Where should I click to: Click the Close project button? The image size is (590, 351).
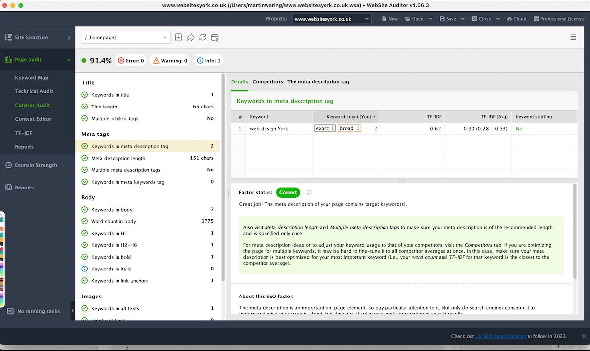tap(481, 19)
